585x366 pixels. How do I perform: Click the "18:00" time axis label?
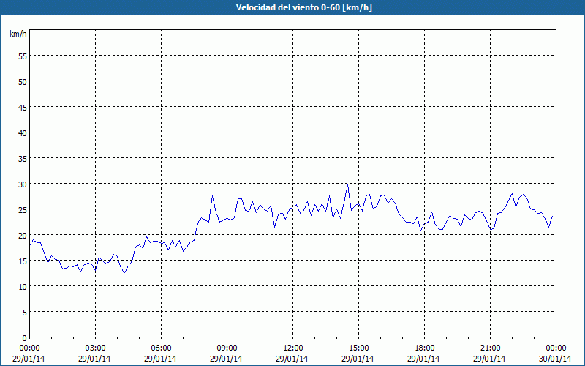point(425,348)
